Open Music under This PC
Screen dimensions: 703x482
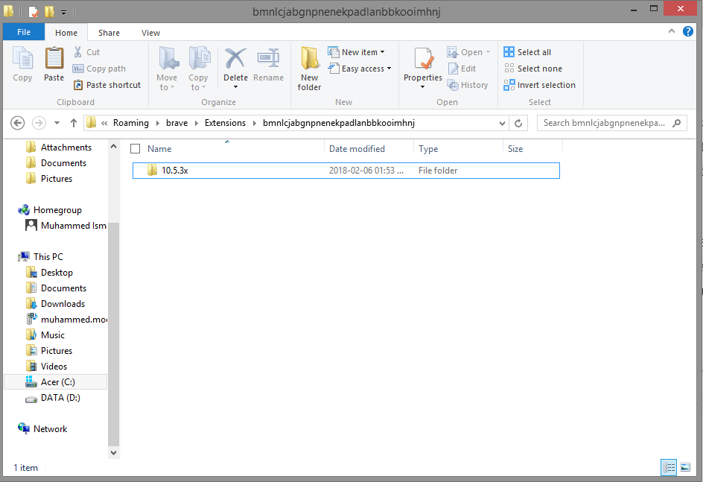tap(52, 335)
